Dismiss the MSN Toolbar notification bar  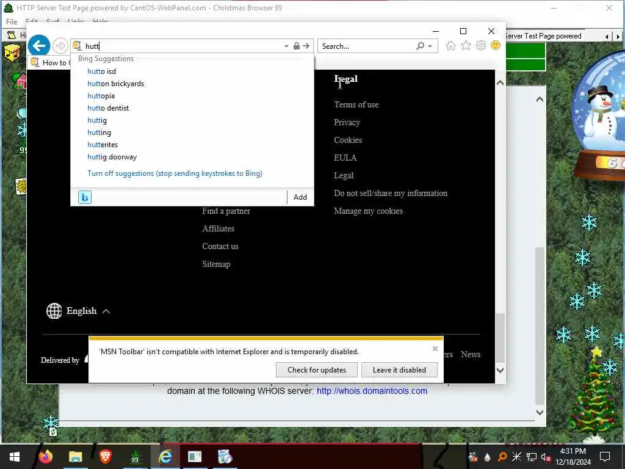click(x=435, y=349)
